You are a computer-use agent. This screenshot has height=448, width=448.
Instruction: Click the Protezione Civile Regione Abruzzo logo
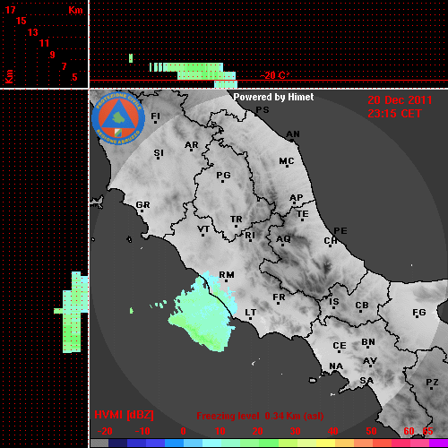click(118, 118)
